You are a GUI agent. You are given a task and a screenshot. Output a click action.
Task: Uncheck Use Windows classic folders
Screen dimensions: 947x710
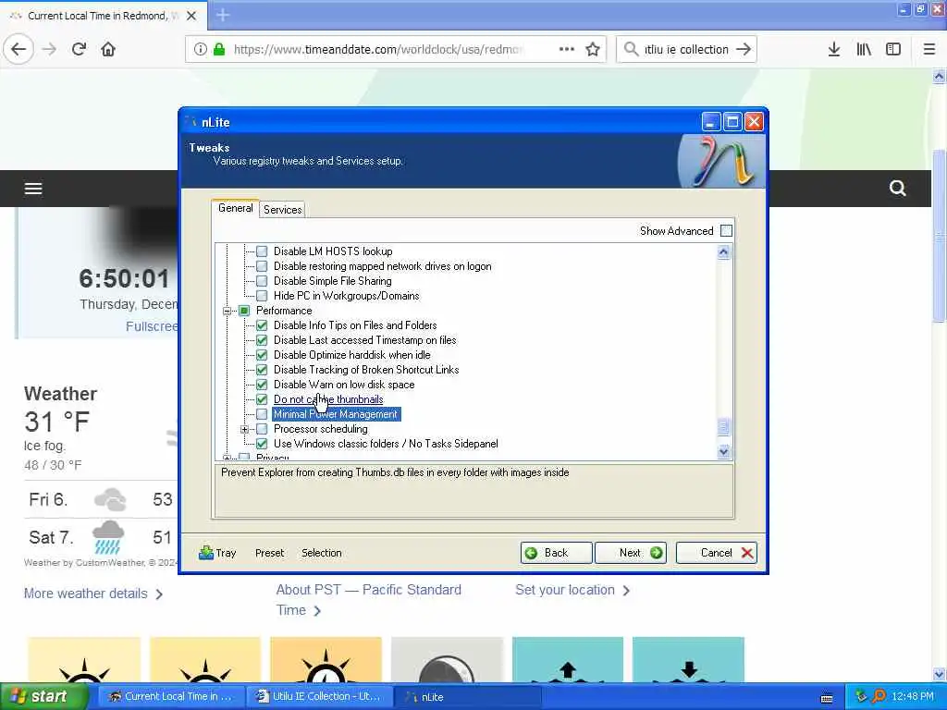(x=262, y=444)
